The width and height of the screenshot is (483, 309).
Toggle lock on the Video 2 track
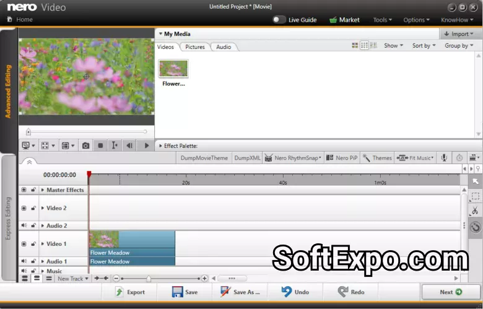click(33, 208)
